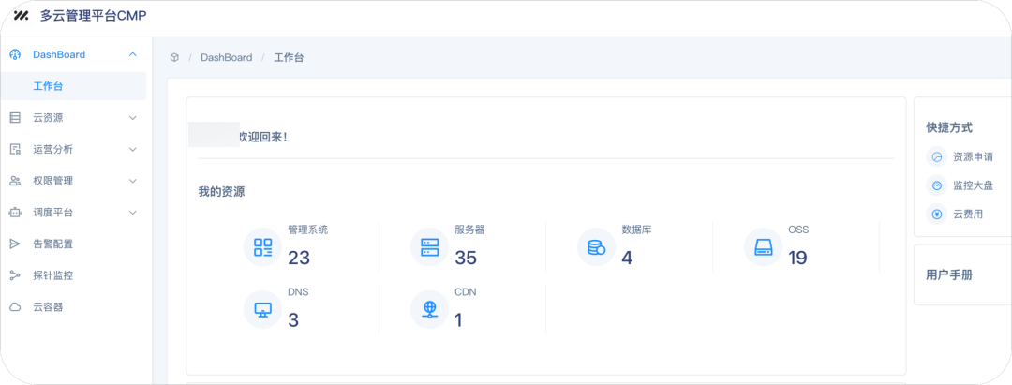Click the CDN globe icon
The height and width of the screenshot is (385, 1012).
coord(430,309)
